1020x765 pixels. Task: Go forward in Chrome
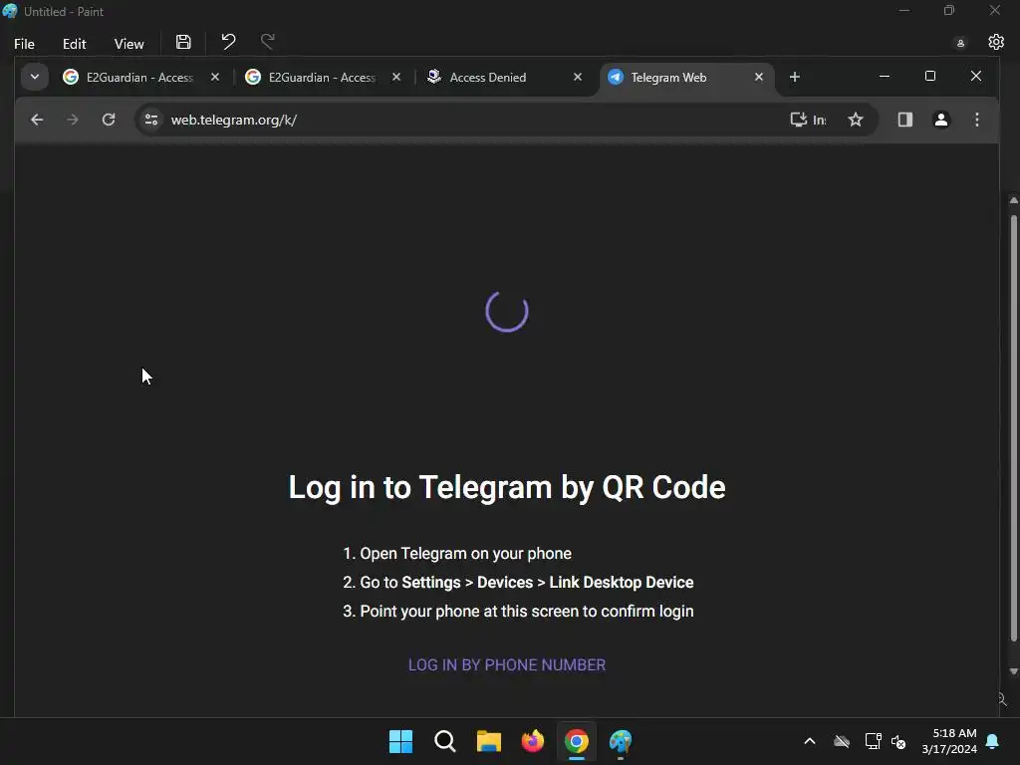pyautogui.click(x=73, y=120)
